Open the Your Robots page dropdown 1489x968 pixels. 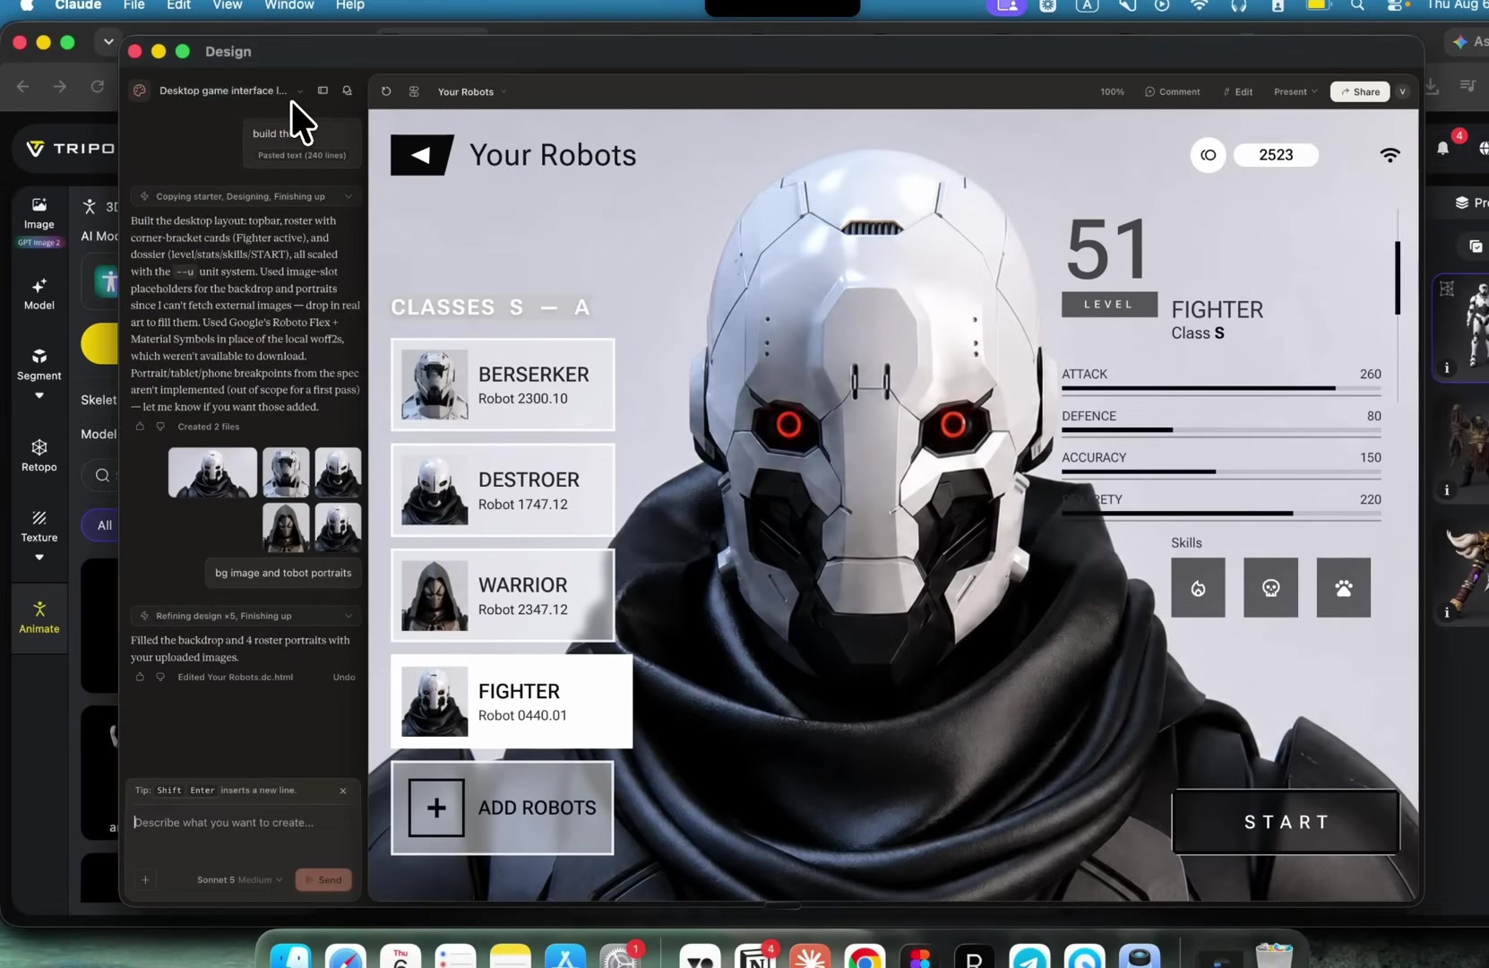pyautogui.click(x=472, y=91)
